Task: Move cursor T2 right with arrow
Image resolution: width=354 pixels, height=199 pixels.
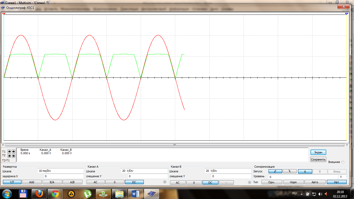Action: click(13, 156)
